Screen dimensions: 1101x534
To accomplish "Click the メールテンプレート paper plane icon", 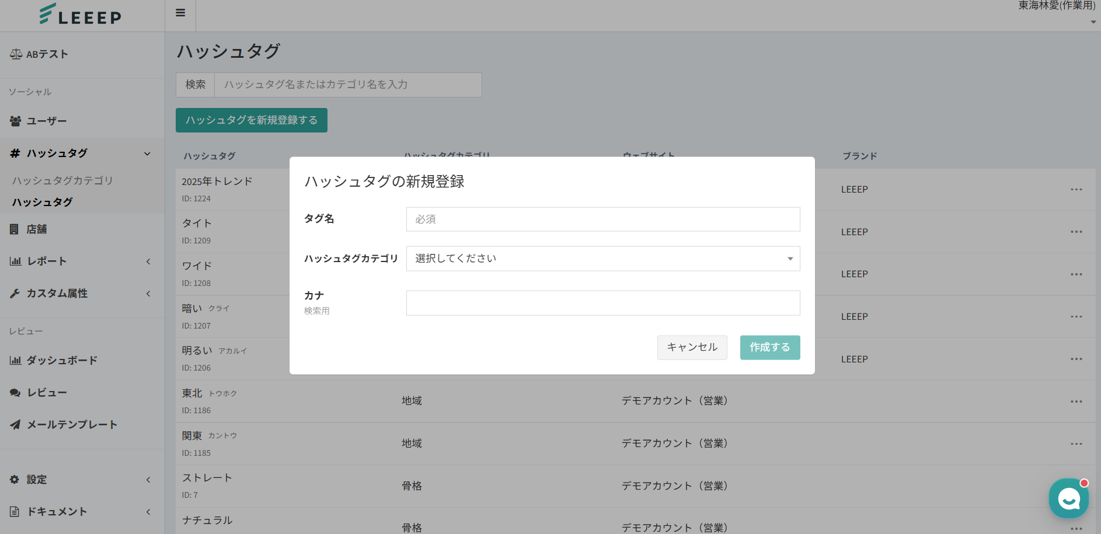I will pyautogui.click(x=15, y=425).
